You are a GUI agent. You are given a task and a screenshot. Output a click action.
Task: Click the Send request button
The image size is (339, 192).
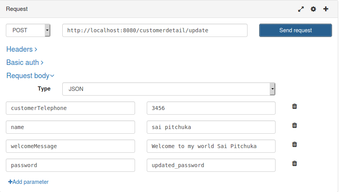(295, 30)
